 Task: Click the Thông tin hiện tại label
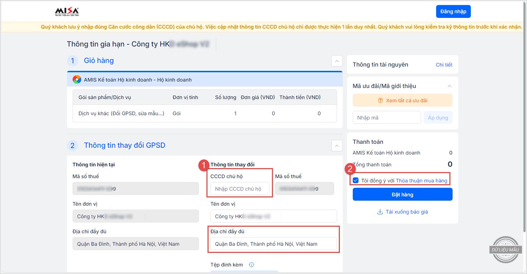(94, 165)
